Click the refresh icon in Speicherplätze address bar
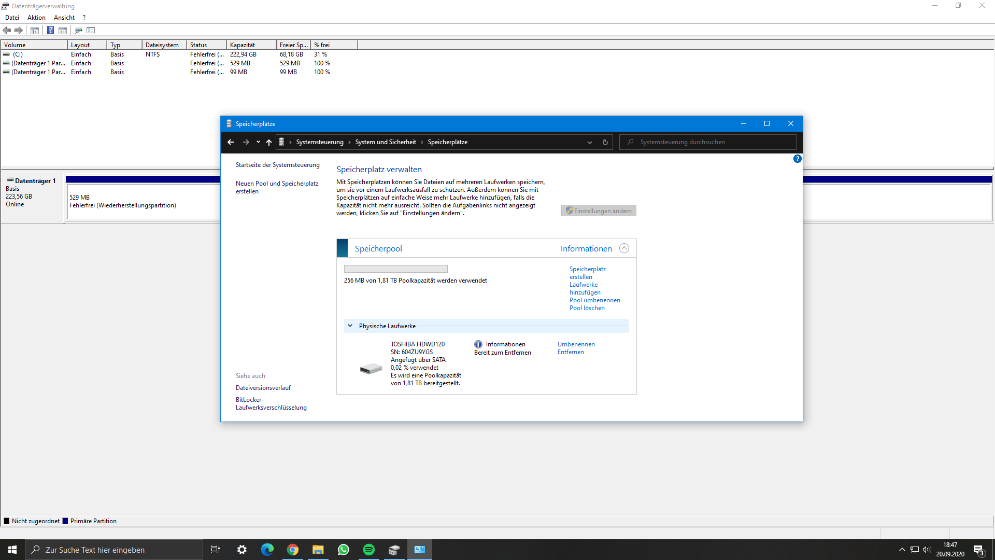 [x=605, y=142]
